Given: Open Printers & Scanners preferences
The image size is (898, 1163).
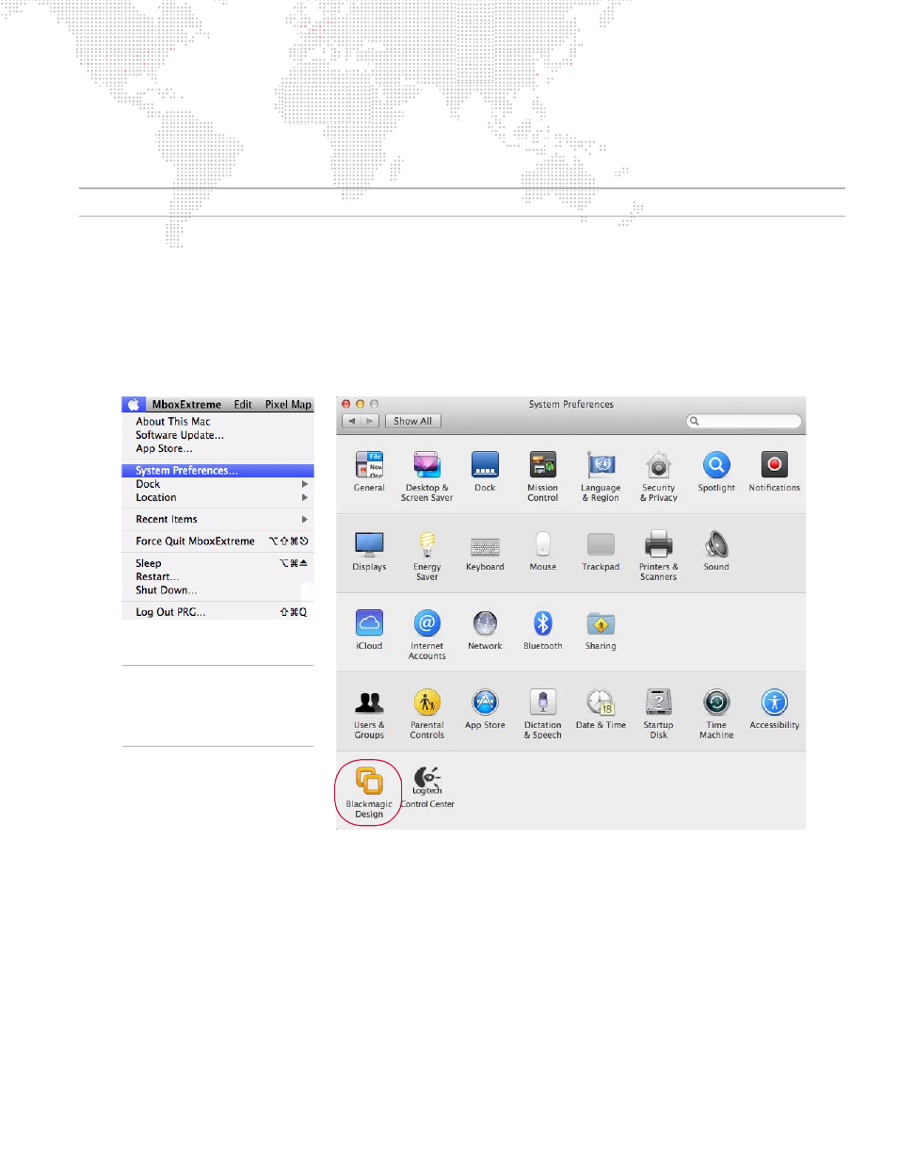Looking at the screenshot, I should (x=659, y=556).
